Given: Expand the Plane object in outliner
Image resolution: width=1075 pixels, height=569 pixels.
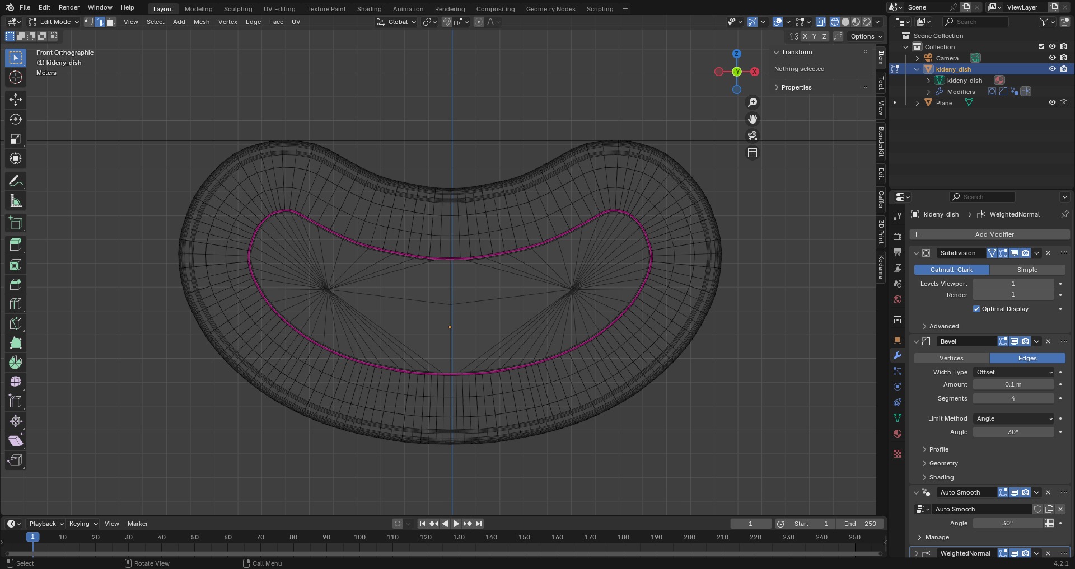Looking at the screenshot, I should [x=917, y=103].
